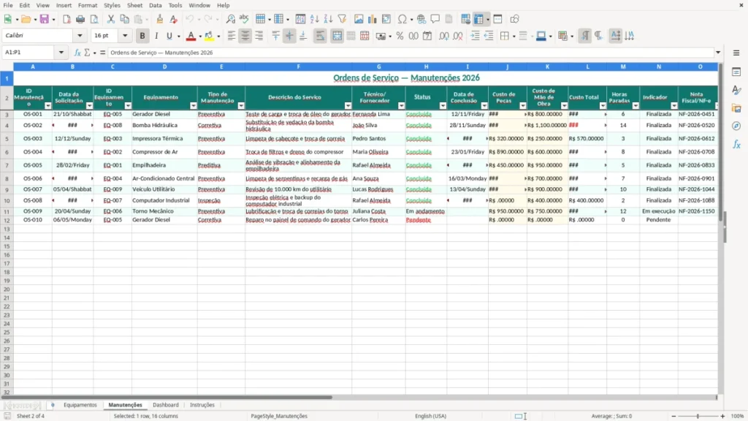Click the Format as Date icon
748x421 pixels.
click(x=427, y=36)
